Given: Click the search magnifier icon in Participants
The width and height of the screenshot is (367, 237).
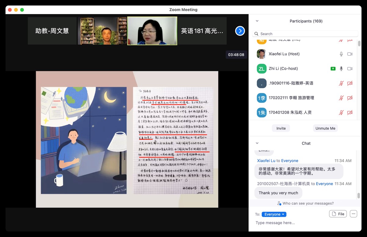Looking at the screenshot, I should (257, 34).
